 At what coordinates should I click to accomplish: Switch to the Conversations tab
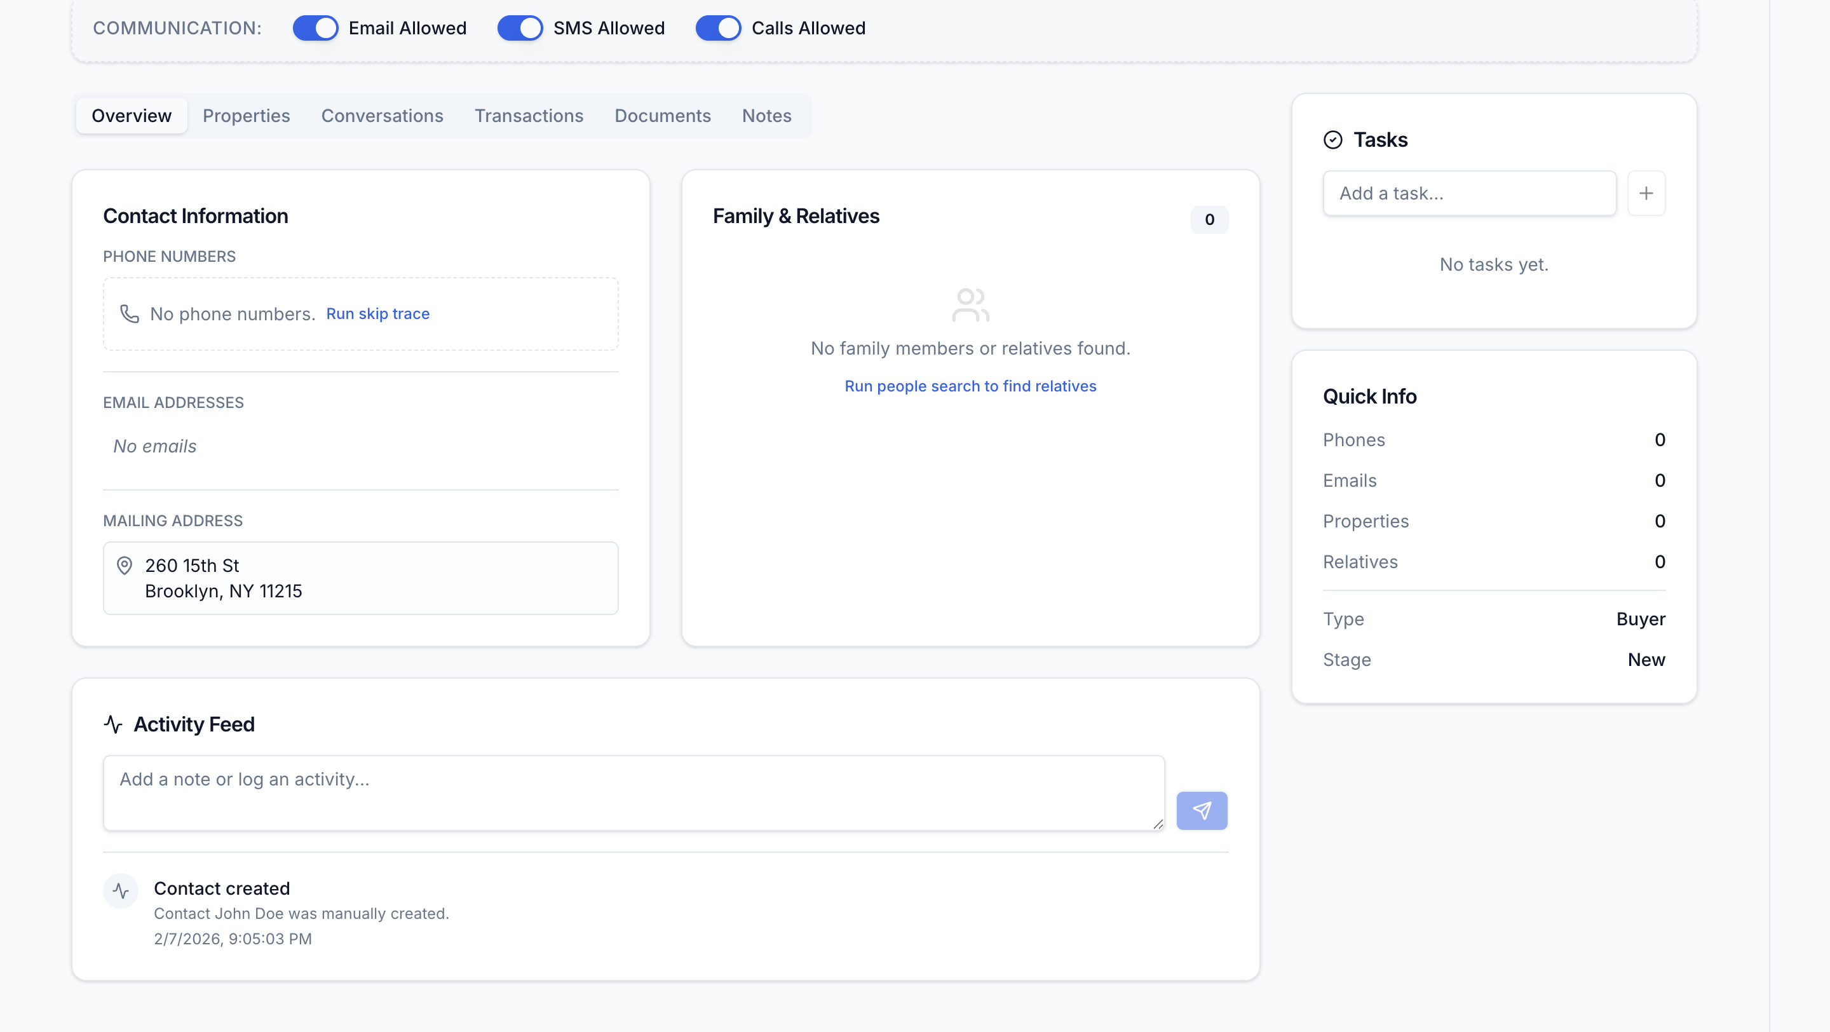(x=382, y=115)
